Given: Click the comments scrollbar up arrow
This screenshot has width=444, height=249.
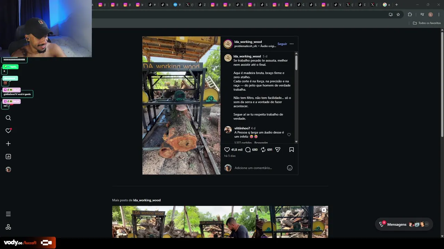Looking at the screenshot, I should (296, 53).
